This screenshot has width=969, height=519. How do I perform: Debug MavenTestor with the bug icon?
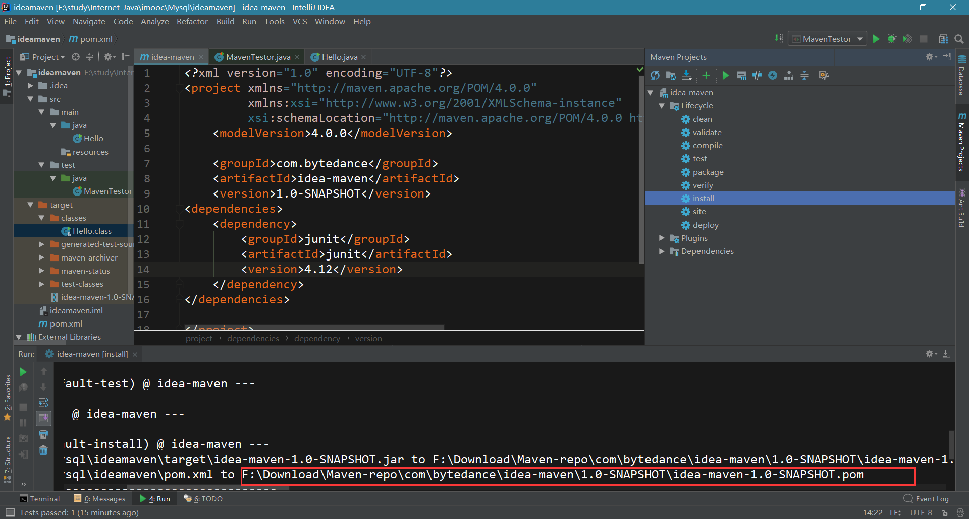point(892,39)
